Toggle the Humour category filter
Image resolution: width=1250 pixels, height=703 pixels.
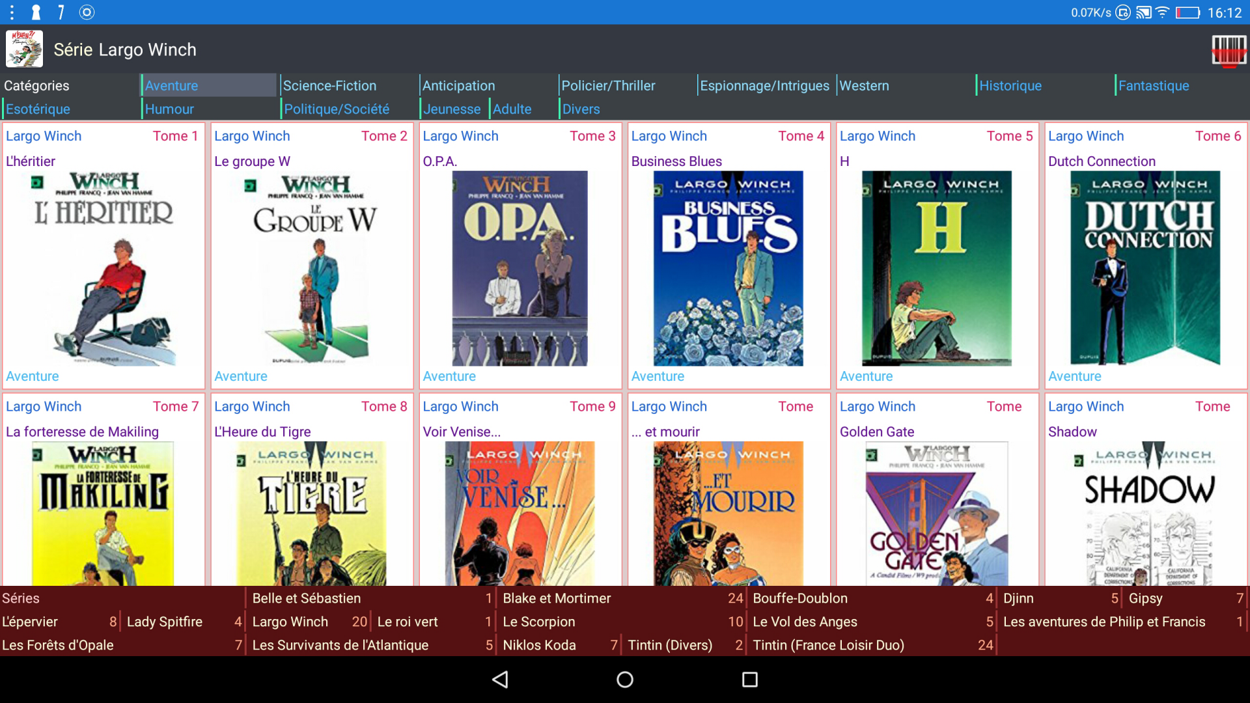tap(169, 109)
